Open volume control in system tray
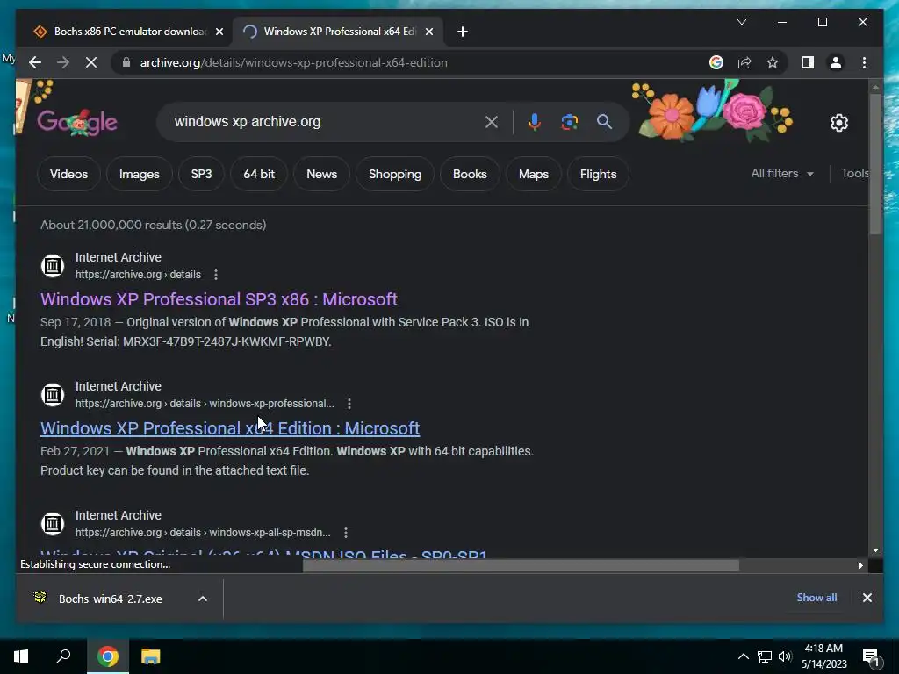This screenshot has height=674, width=899. coord(785,656)
